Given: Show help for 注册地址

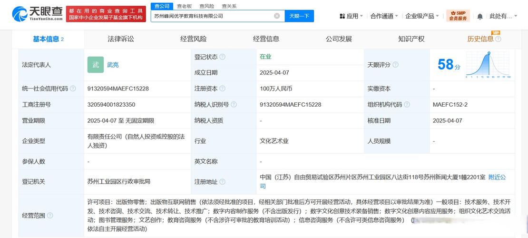Looking at the screenshot, I should pyautogui.click(x=222, y=182).
